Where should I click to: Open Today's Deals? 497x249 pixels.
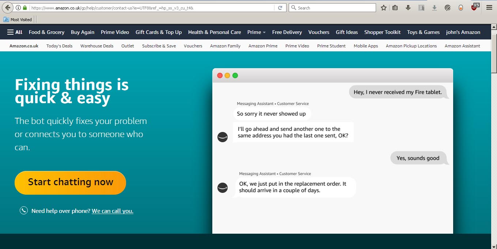59,46
